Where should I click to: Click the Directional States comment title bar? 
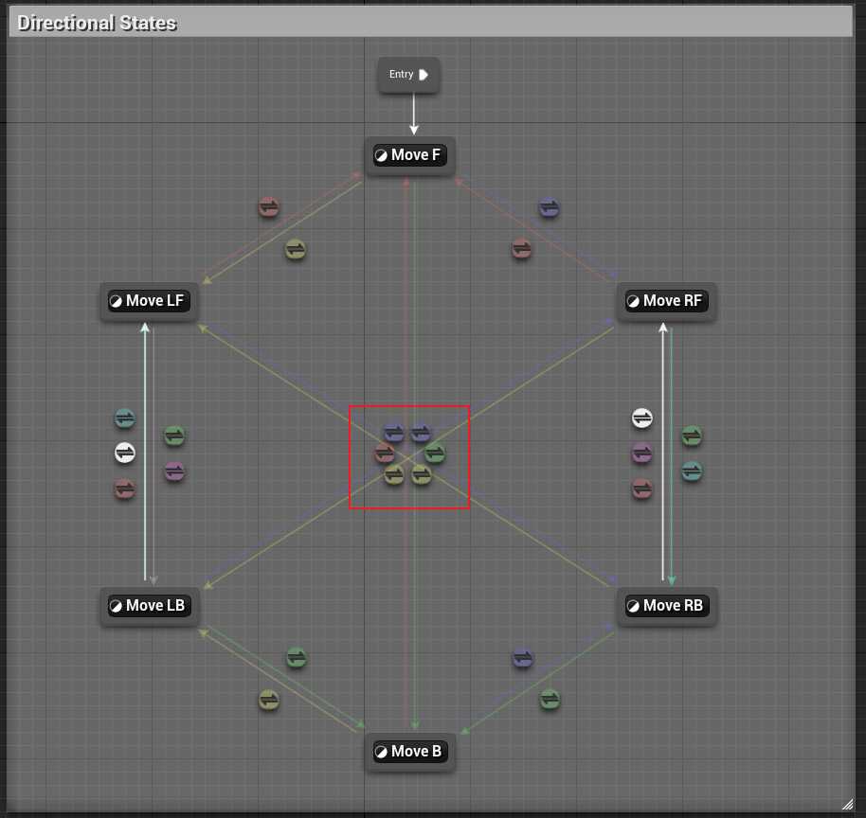431,22
